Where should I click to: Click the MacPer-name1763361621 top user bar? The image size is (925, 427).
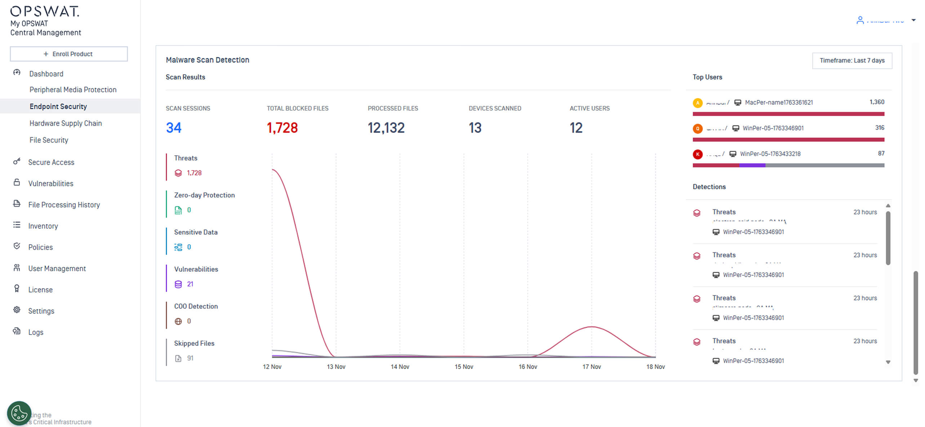(788, 114)
